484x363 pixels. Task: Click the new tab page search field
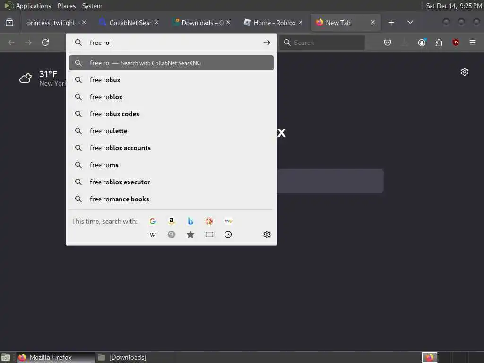[330, 181]
